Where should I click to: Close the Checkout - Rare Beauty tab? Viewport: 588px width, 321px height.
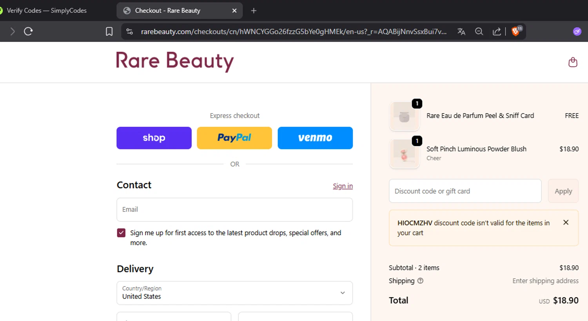(x=234, y=11)
